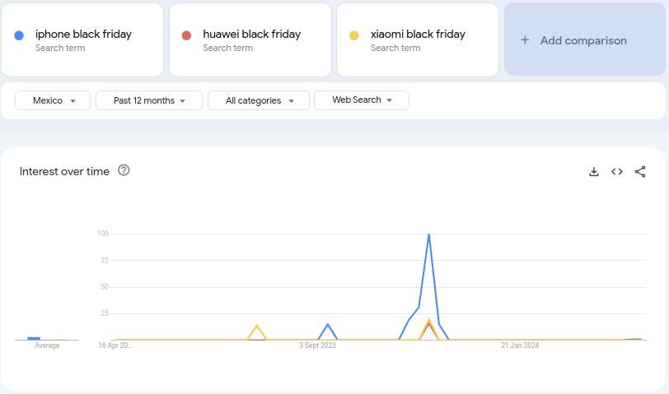Open the Mexico region dropdown
The image size is (669, 394).
[53, 100]
